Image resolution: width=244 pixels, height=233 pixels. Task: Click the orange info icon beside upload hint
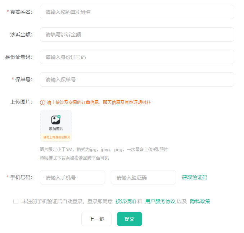coord(42,102)
